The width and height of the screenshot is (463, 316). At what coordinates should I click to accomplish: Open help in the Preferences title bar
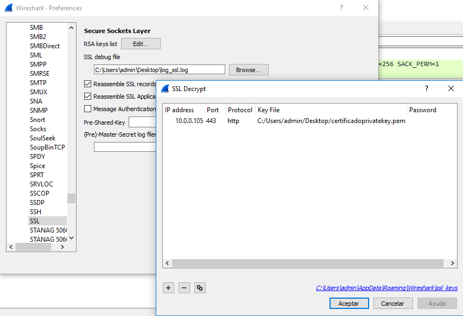click(341, 8)
